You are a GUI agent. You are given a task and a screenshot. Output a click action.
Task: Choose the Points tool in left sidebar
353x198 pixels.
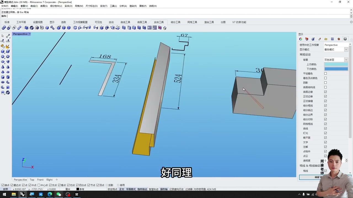[8, 36]
